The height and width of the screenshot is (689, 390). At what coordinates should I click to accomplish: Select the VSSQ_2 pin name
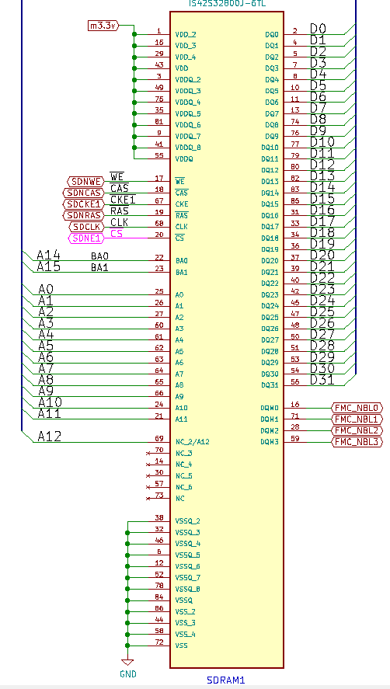188,521
